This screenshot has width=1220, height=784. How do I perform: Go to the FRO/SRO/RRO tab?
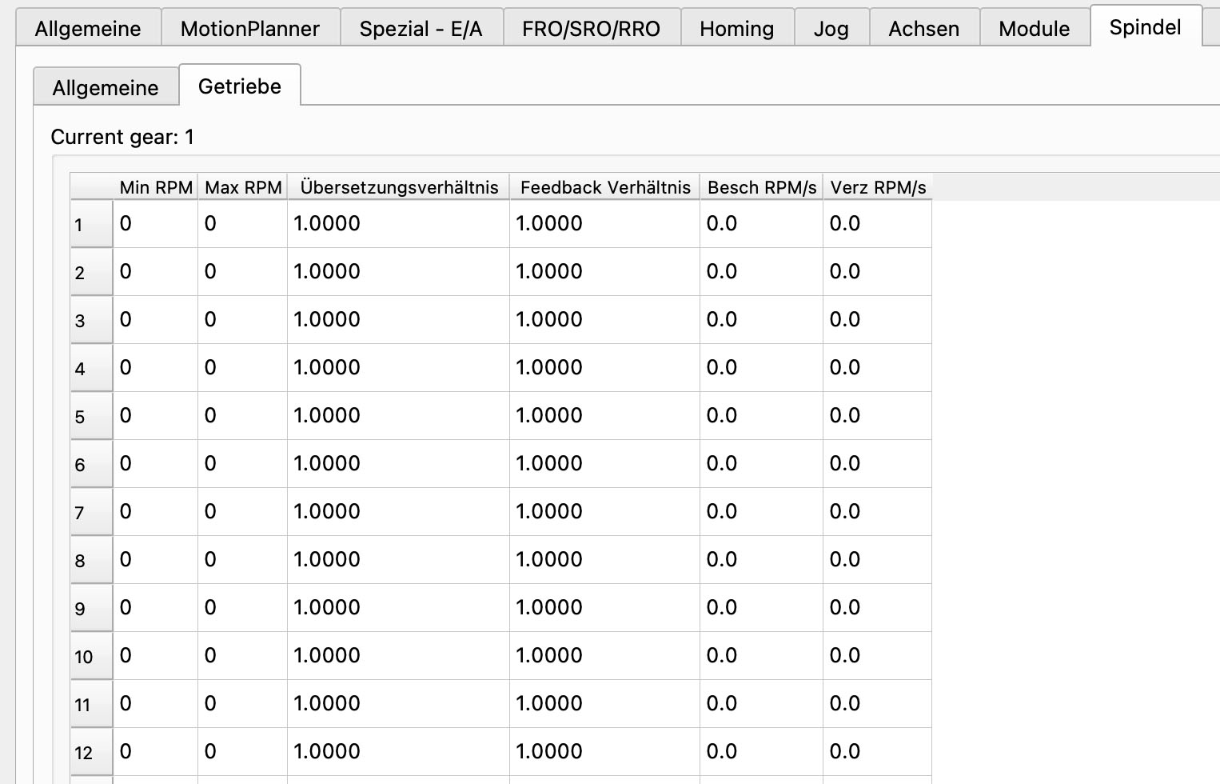(591, 29)
